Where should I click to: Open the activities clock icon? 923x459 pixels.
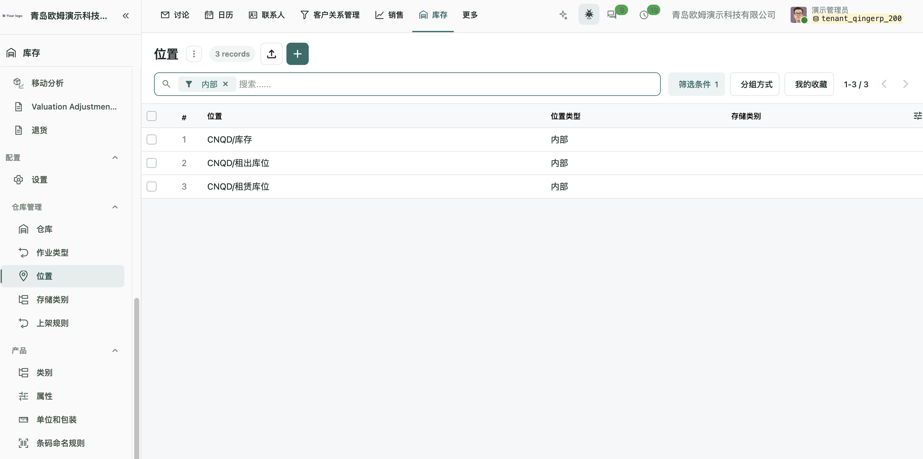point(644,15)
